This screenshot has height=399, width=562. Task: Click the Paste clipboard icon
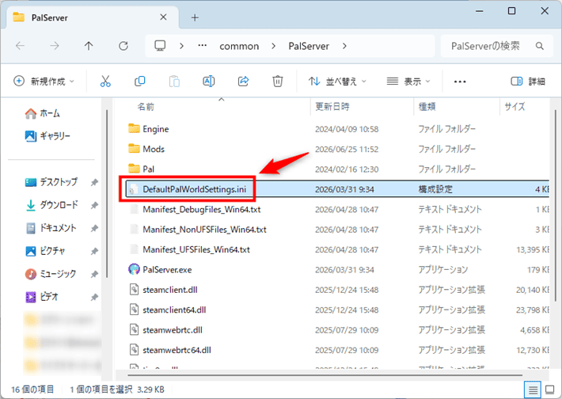[174, 82]
